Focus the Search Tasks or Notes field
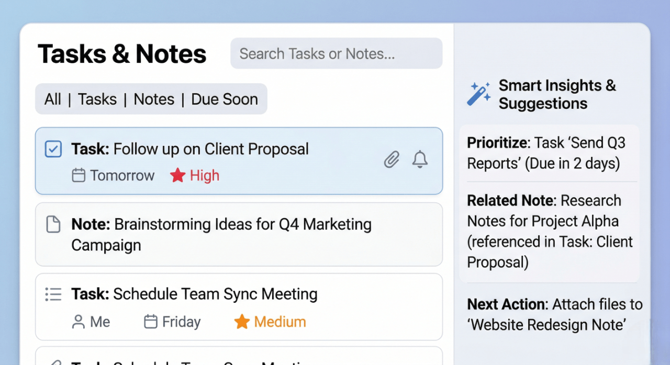 coord(336,53)
